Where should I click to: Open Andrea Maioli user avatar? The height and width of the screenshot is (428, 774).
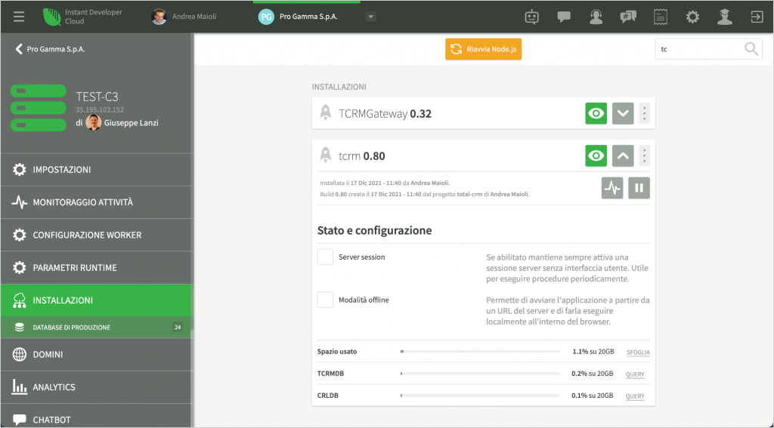(x=159, y=17)
